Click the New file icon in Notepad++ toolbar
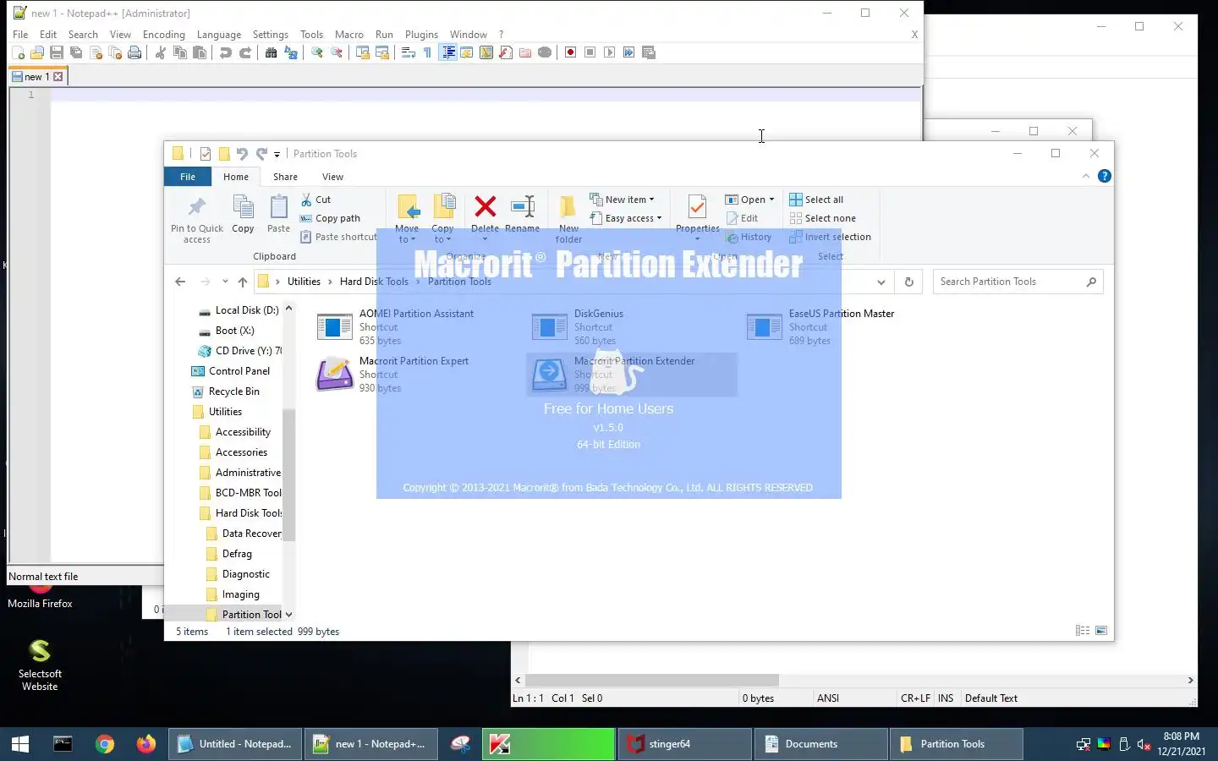This screenshot has width=1218, height=761. pos(18,52)
